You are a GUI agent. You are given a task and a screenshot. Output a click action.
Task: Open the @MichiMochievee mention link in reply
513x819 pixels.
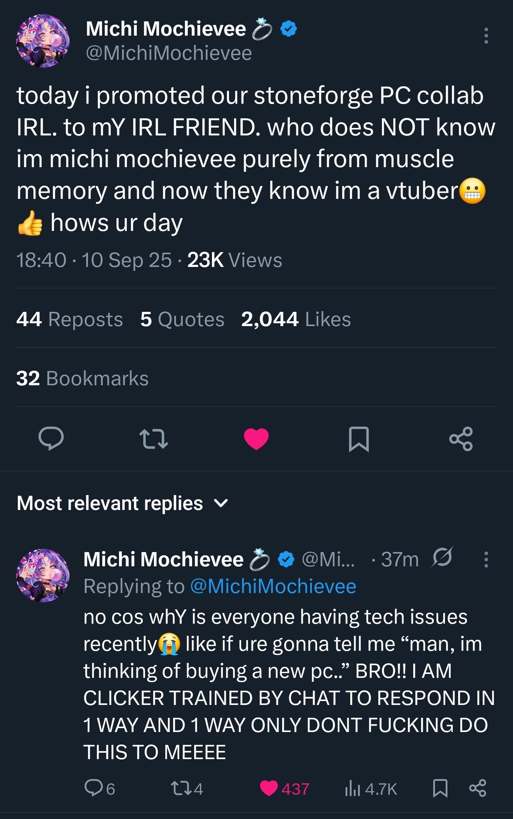point(273,587)
